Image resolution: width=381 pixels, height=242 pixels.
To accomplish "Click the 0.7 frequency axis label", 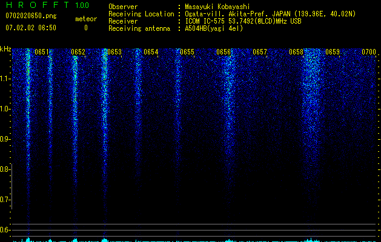I will click(4, 200).
